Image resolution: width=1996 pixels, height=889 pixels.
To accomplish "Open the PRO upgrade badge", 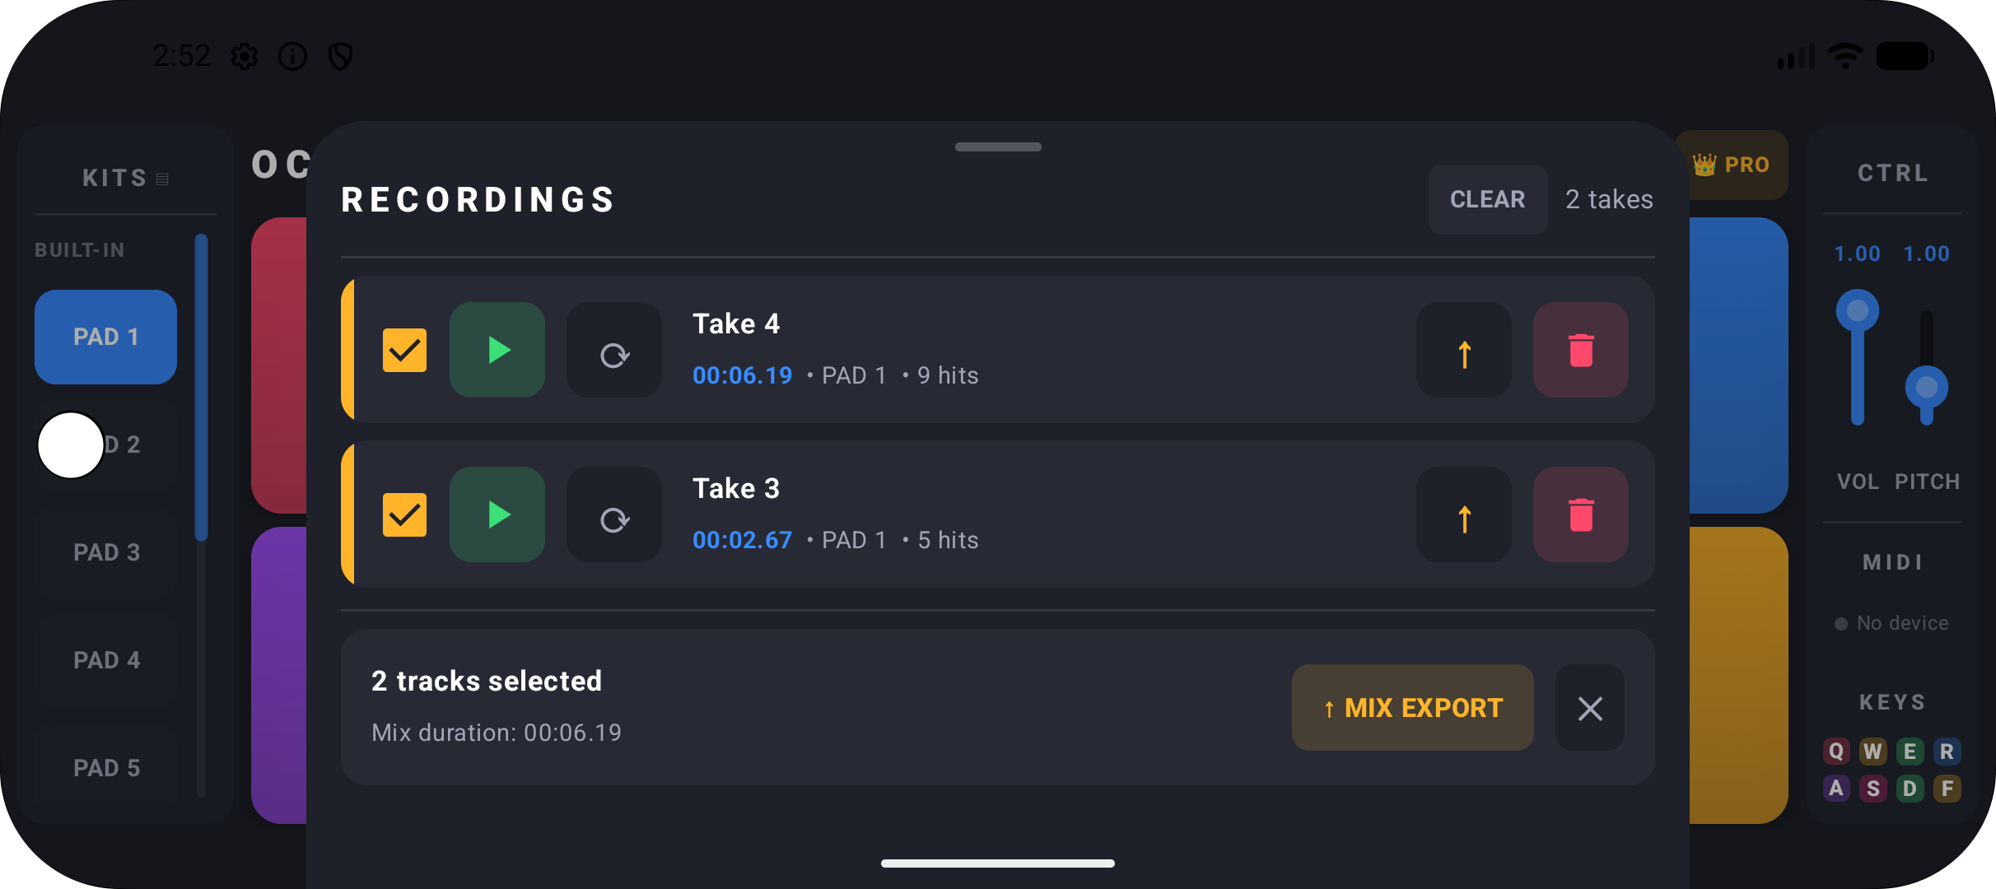I will coord(1731,165).
